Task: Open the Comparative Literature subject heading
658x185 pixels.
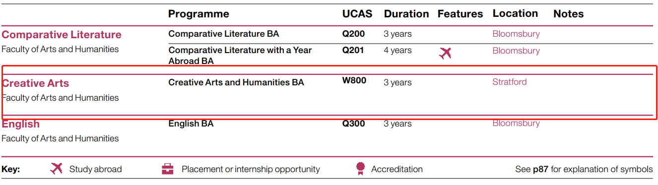Action: (62, 35)
